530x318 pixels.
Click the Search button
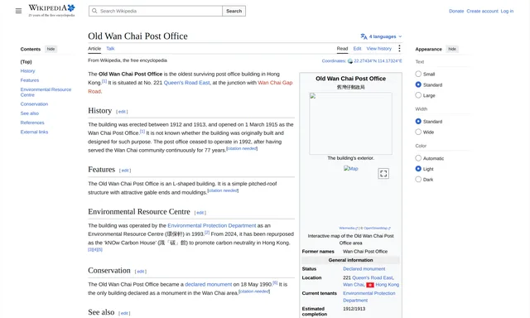pos(234,11)
